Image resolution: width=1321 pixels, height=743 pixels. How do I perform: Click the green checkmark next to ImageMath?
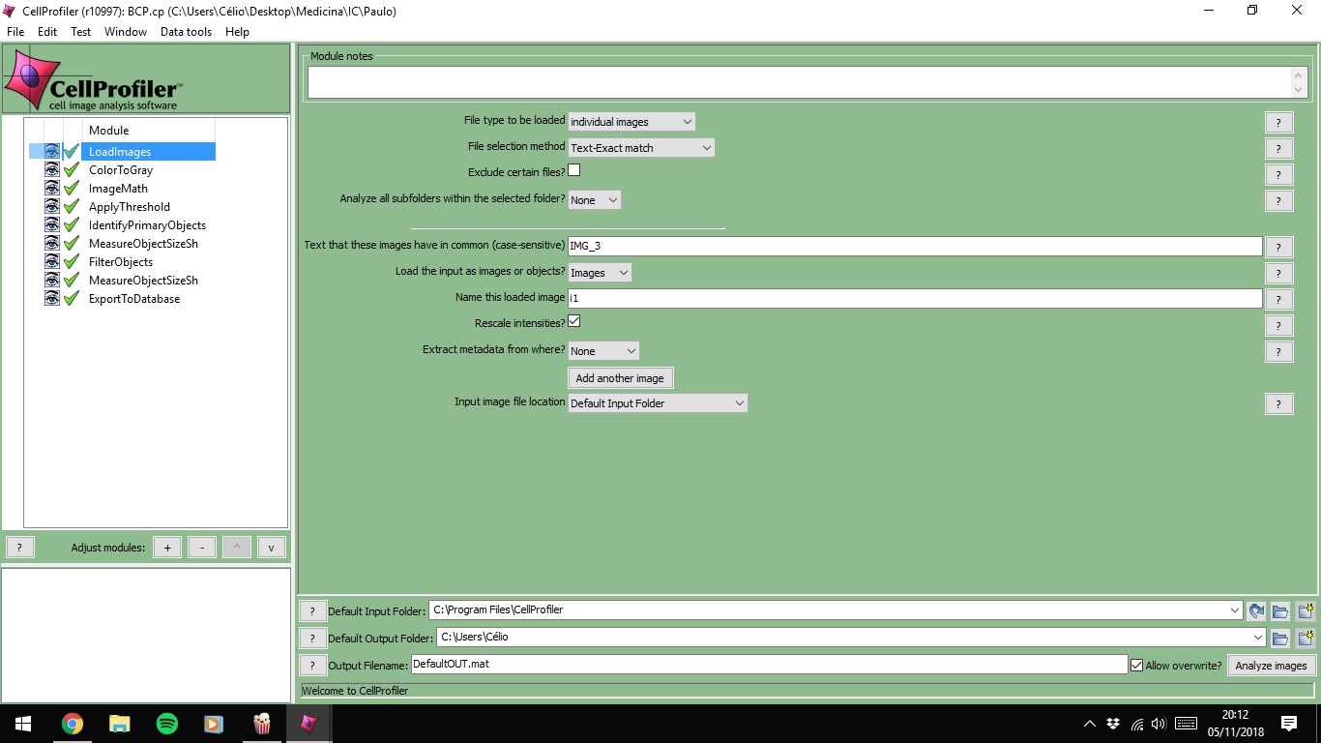[x=71, y=188]
